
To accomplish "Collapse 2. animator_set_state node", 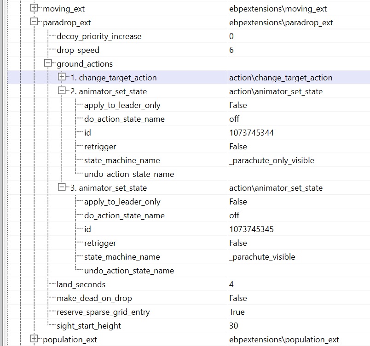I will [62, 91].
